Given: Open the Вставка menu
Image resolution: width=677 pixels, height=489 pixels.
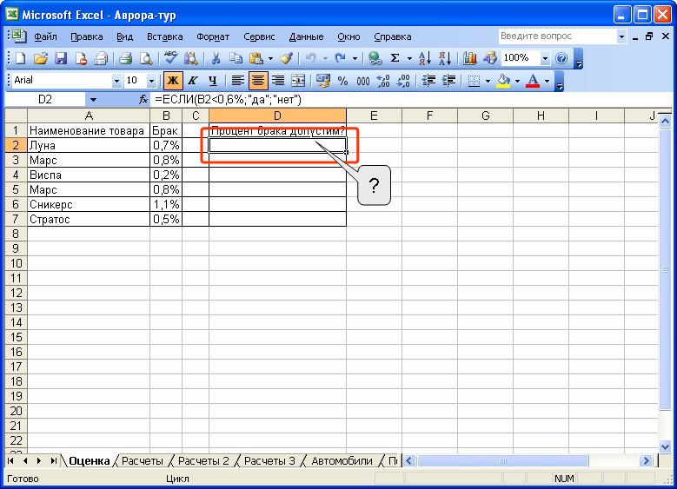Looking at the screenshot, I should [x=164, y=36].
